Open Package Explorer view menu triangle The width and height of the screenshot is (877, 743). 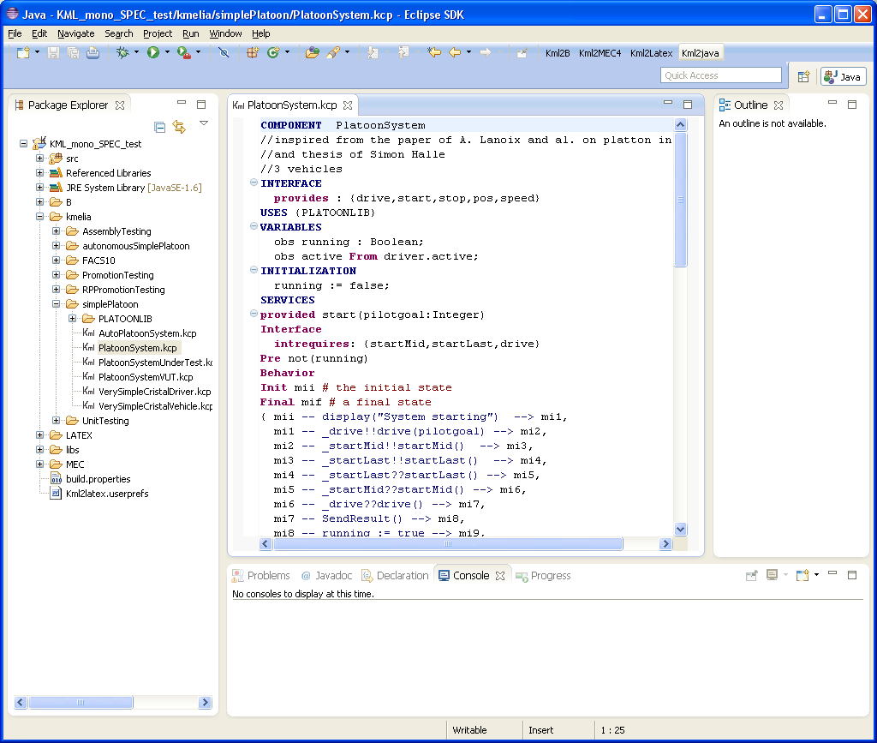[x=204, y=123]
